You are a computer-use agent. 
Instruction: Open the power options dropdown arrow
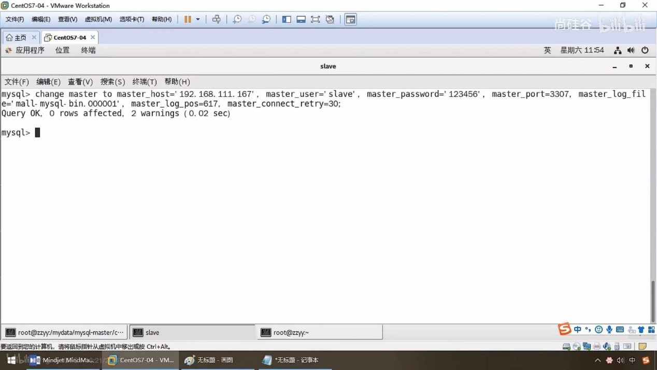[197, 19]
